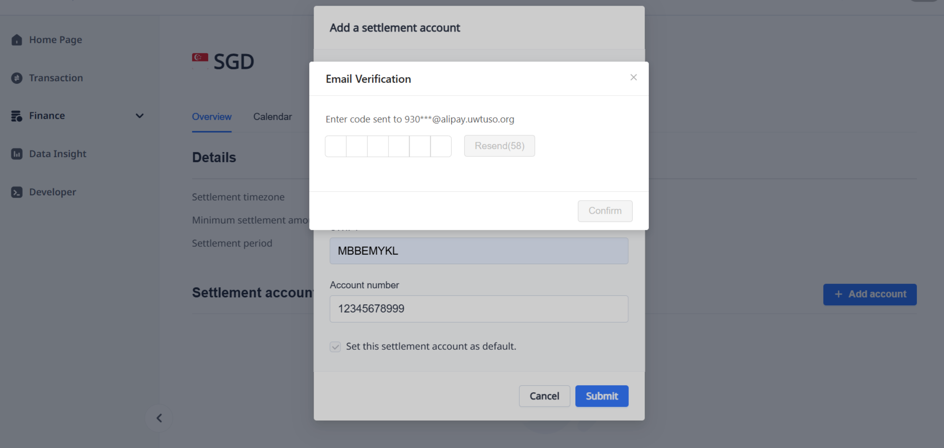The width and height of the screenshot is (944, 448).
Task: Select the Overview tab
Action: click(x=211, y=117)
